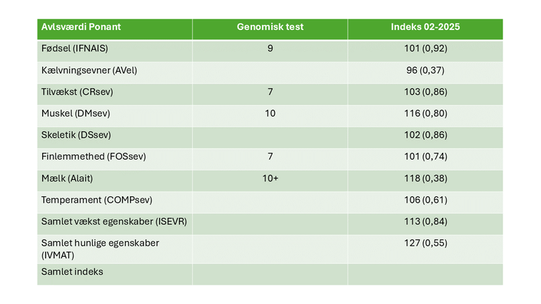Select the 'Tilvækst (CRsev)' row label
This screenshot has width=541, height=304.
point(78,92)
